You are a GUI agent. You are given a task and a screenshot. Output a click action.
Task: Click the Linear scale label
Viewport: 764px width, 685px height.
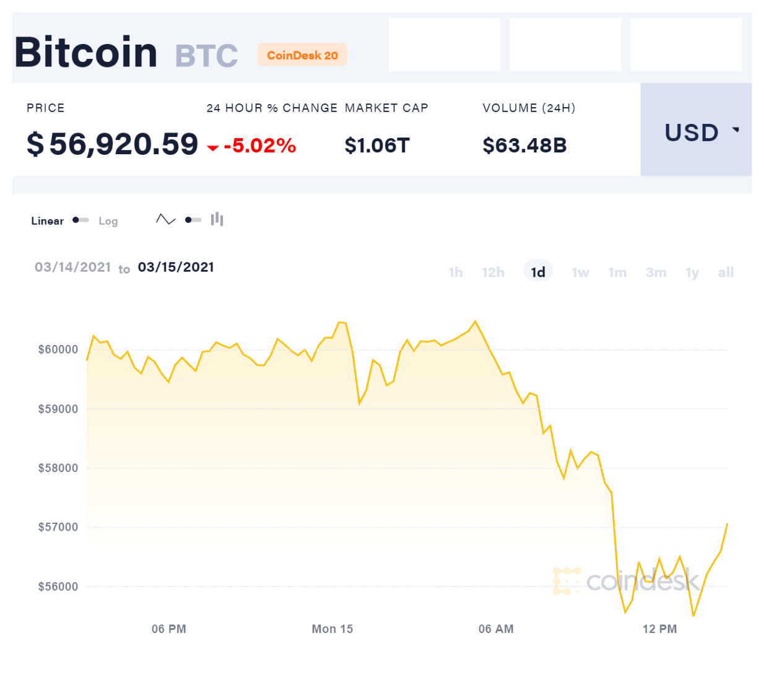click(48, 221)
